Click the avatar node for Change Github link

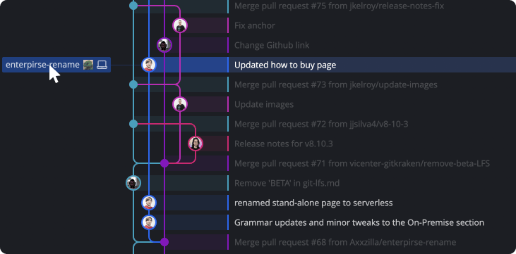[164, 45]
